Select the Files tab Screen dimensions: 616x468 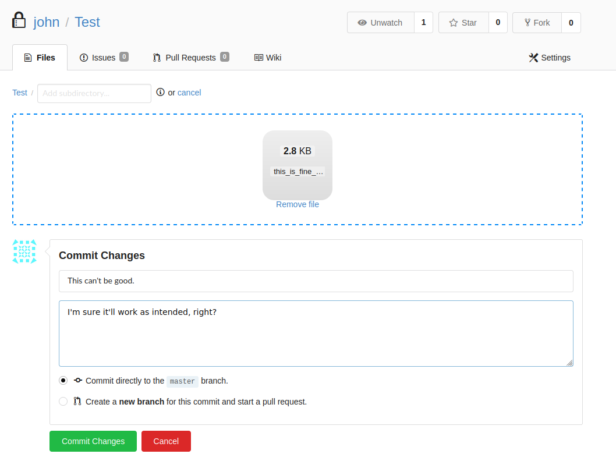tap(40, 58)
